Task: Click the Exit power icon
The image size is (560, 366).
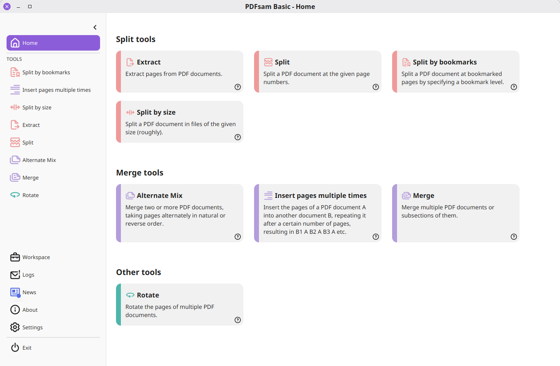Action: click(15, 348)
